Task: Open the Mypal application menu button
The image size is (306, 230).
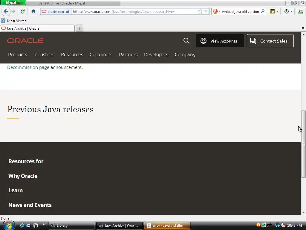Action: (x=13, y=2)
